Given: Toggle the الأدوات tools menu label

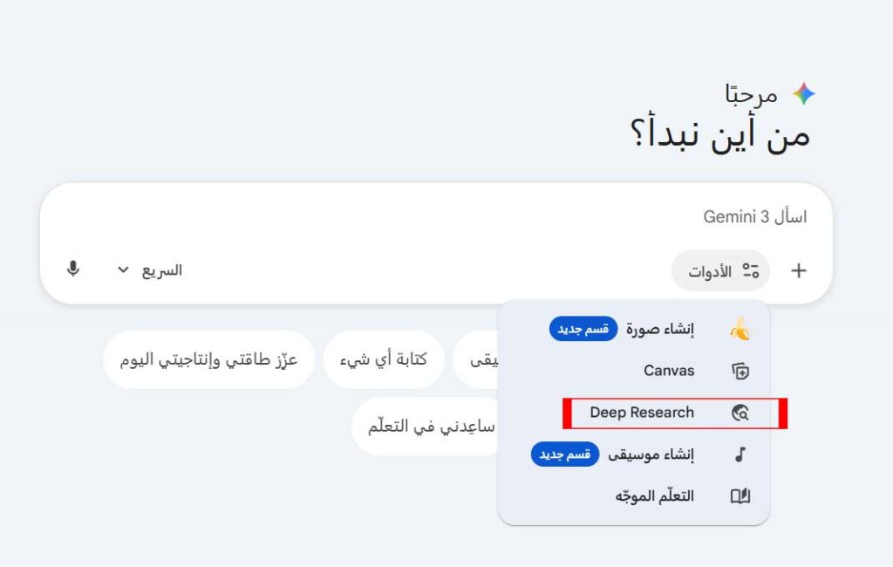Looking at the screenshot, I should [709, 271].
